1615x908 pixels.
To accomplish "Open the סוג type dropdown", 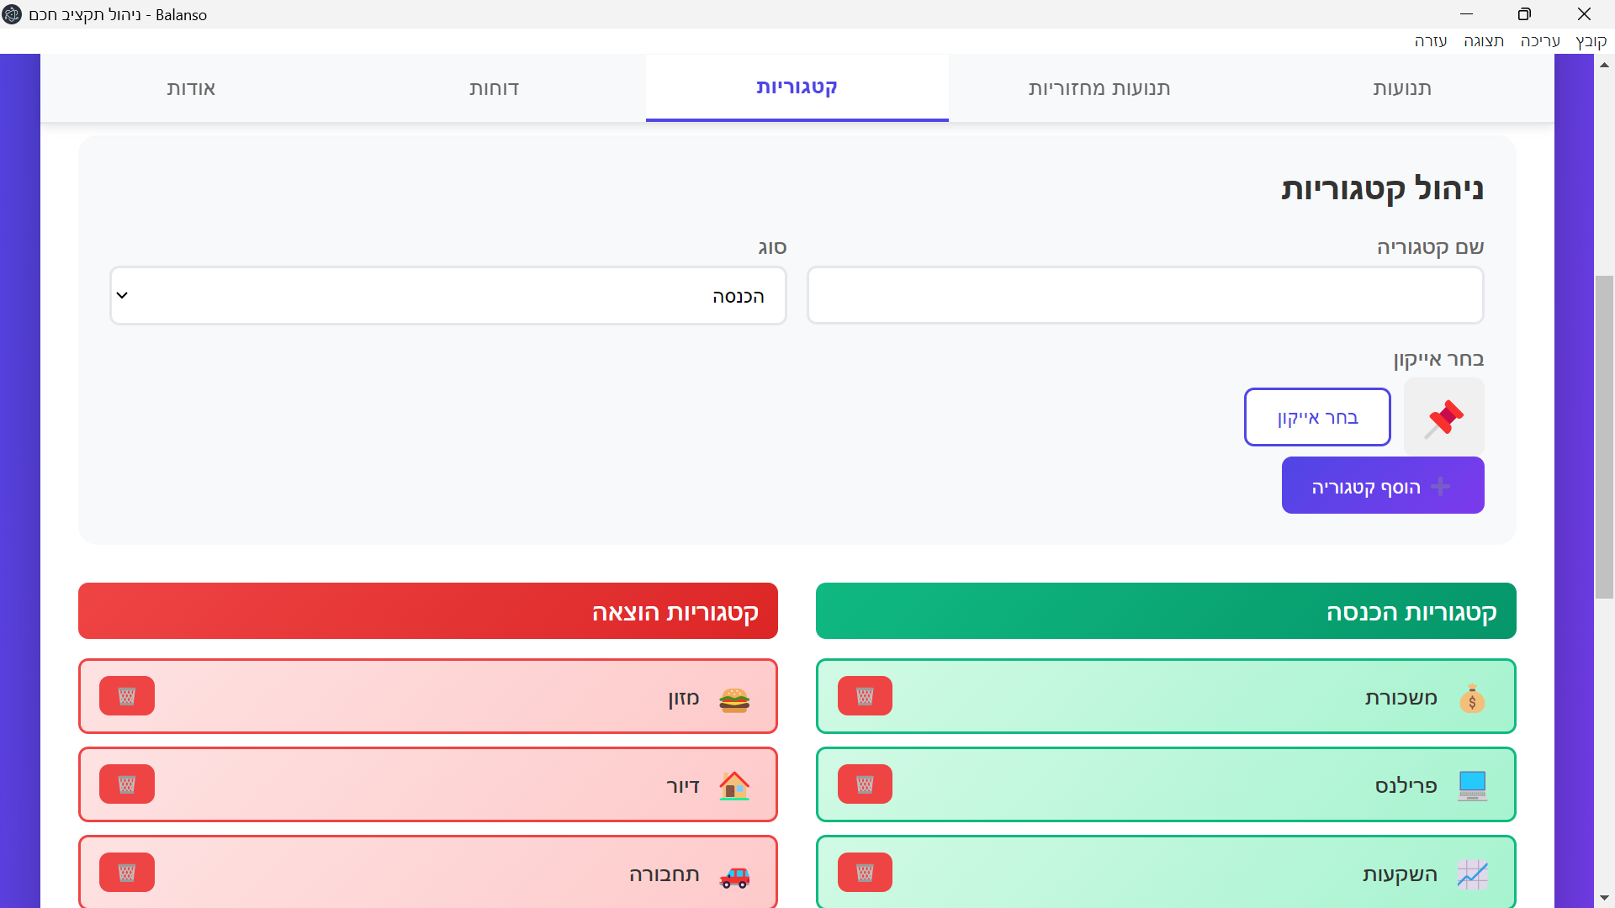I will click(448, 296).
